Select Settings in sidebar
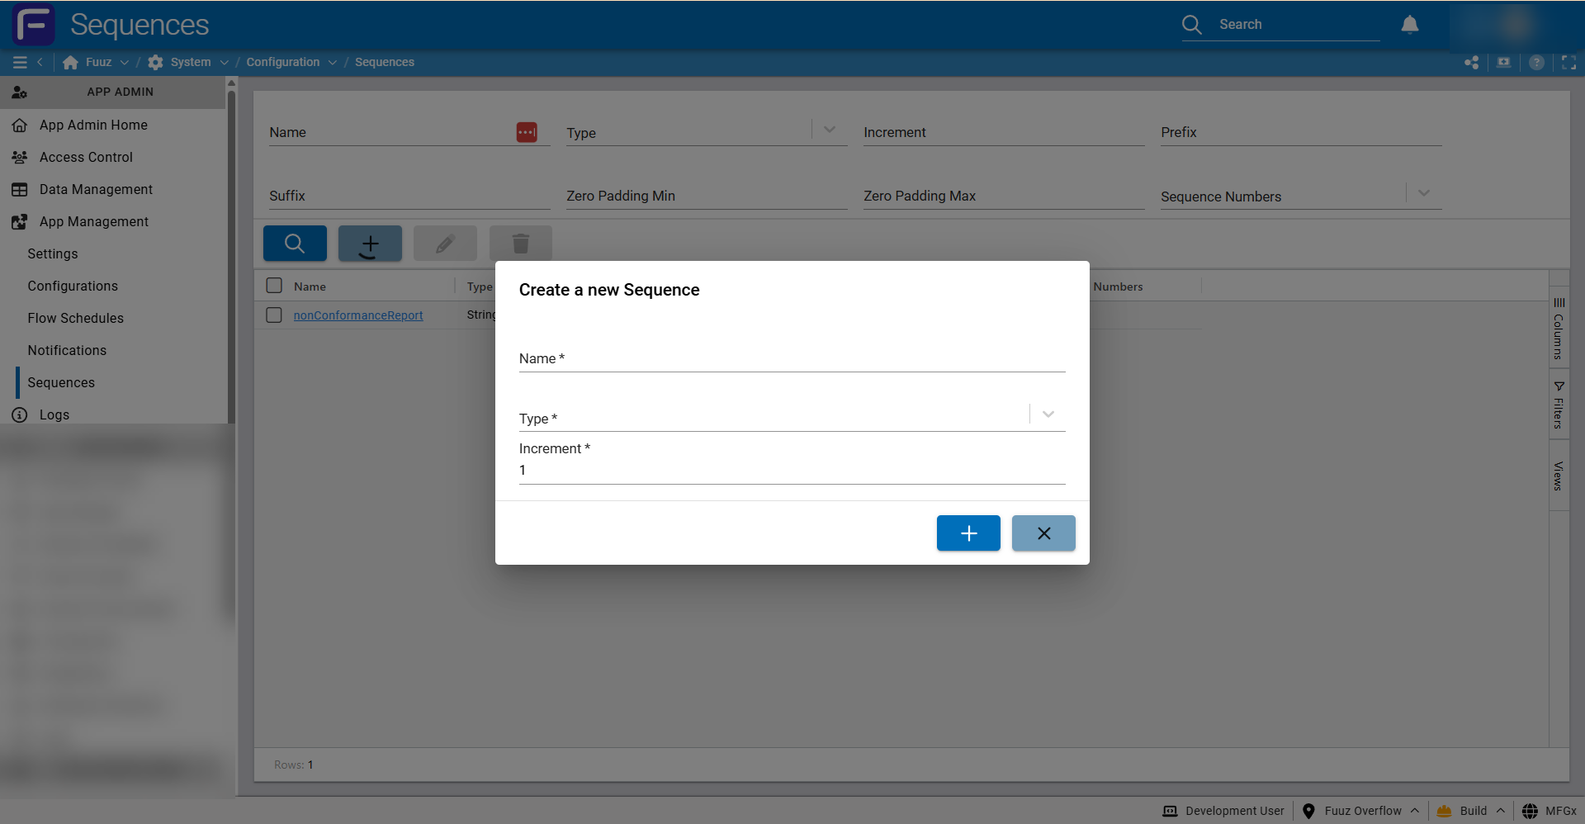This screenshot has width=1585, height=824. click(x=113, y=253)
